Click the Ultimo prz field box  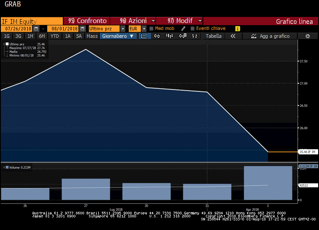[x=104, y=29]
